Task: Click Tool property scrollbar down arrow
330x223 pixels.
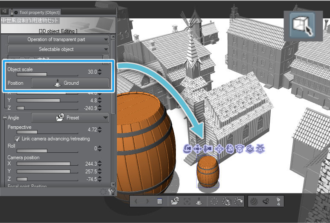Action: 113,184
